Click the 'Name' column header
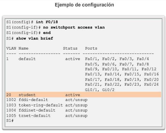Image resolution: width=166 pixels, height=133 pixels. coord(23,48)
